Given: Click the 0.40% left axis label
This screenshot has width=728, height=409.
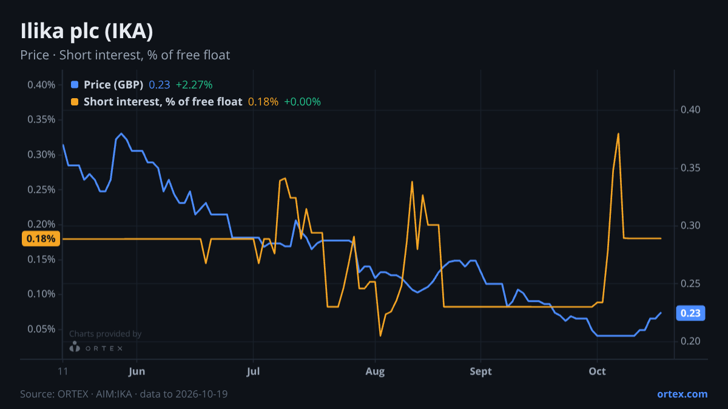Looking at the screenshot, I should (41, 84).
